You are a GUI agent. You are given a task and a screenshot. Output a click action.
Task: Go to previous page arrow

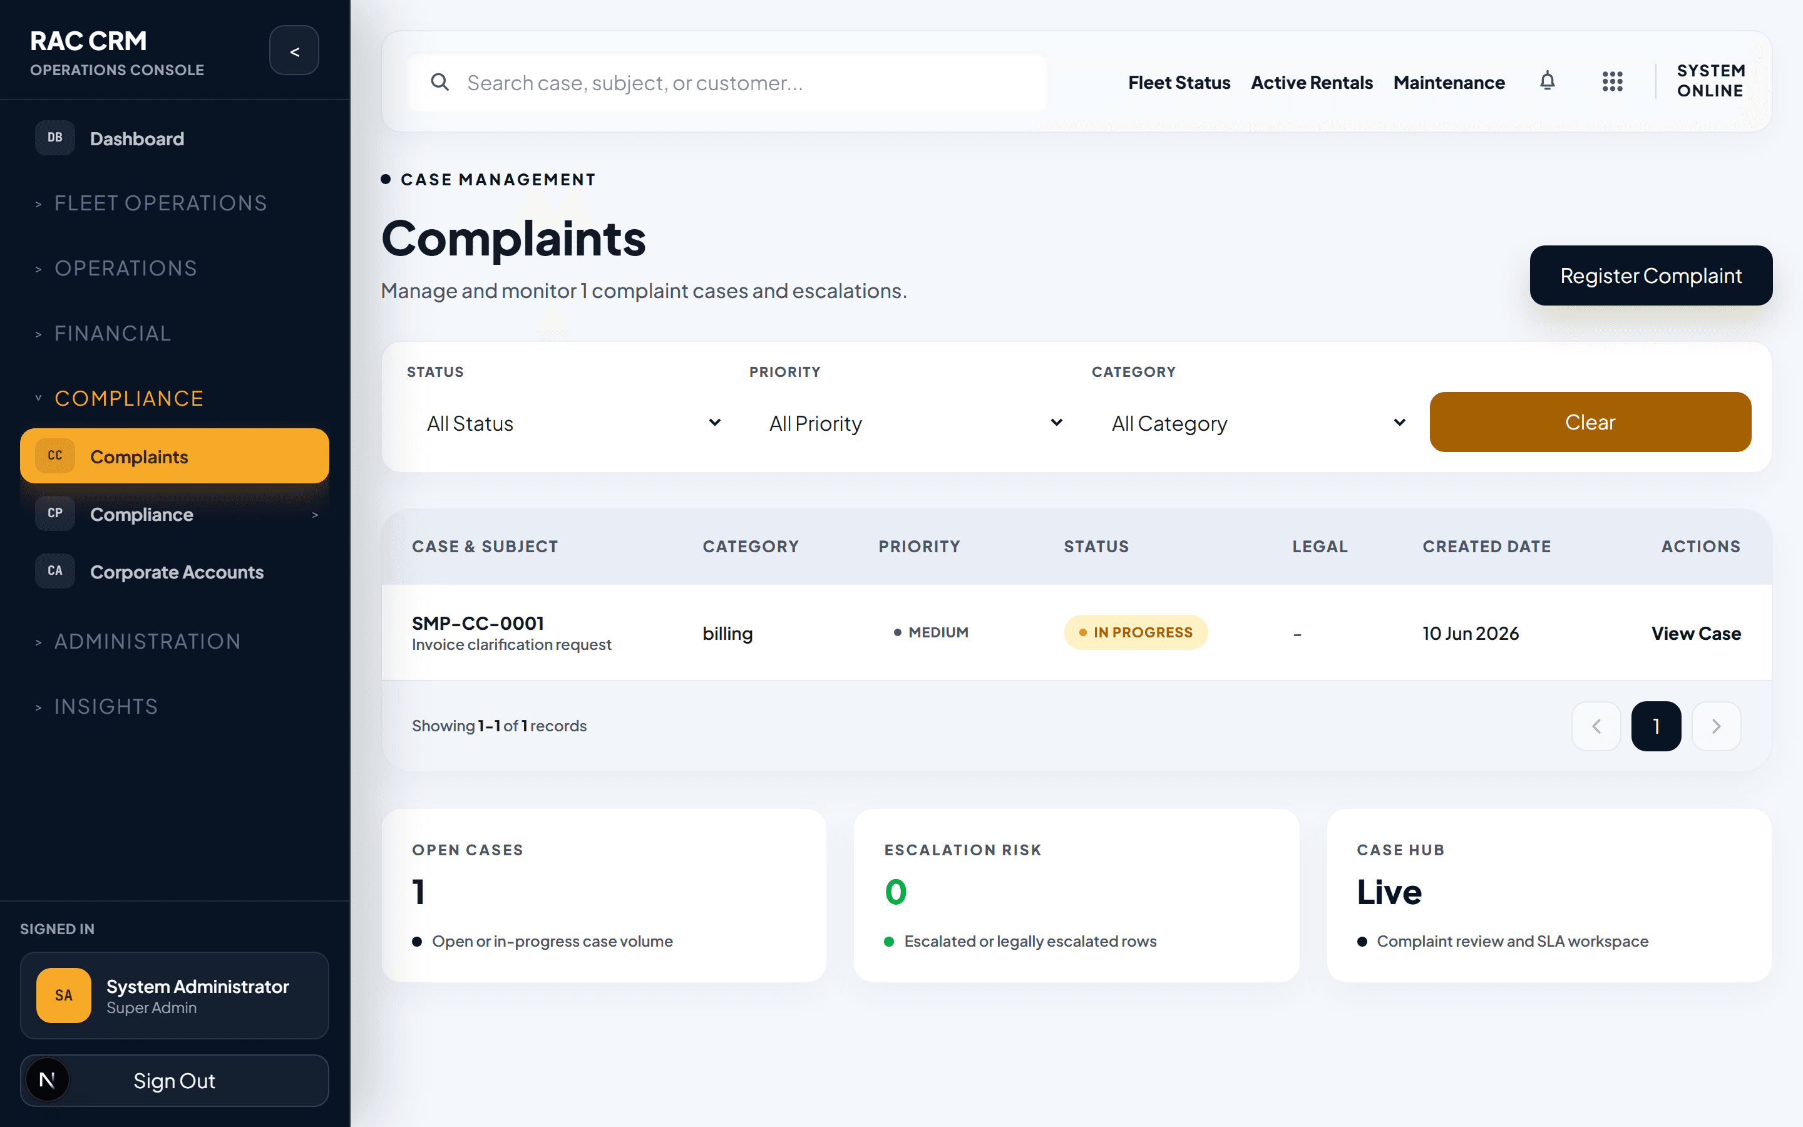[1596, 726]
